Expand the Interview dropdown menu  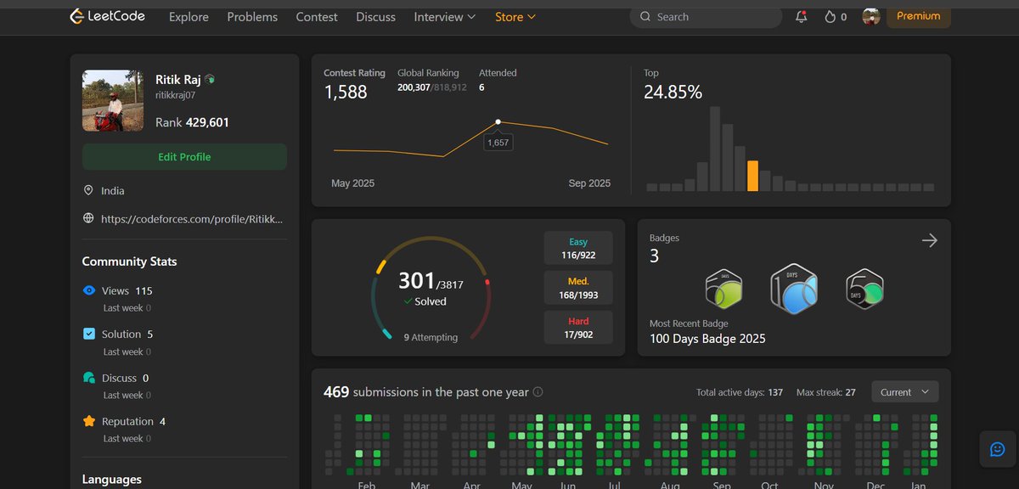tap(445, 17)
